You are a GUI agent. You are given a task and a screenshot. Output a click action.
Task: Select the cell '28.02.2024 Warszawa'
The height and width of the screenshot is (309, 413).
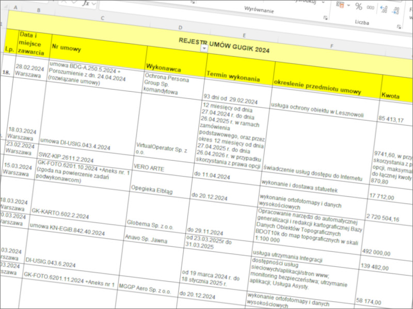tap(30, 71)
